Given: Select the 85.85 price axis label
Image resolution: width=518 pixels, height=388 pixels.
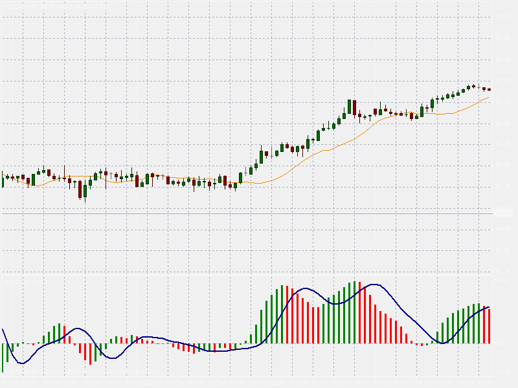Looking at the screenshot, I should pos(502,166).
